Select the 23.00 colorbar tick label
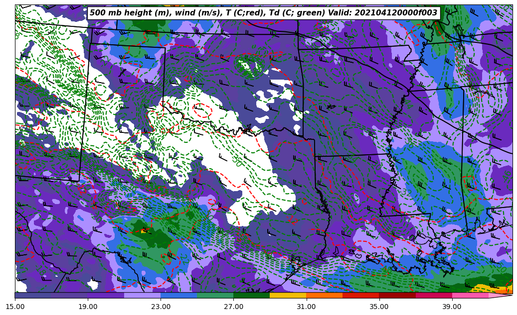This screenshot has width=517, height=315. [x=161, y=307]
